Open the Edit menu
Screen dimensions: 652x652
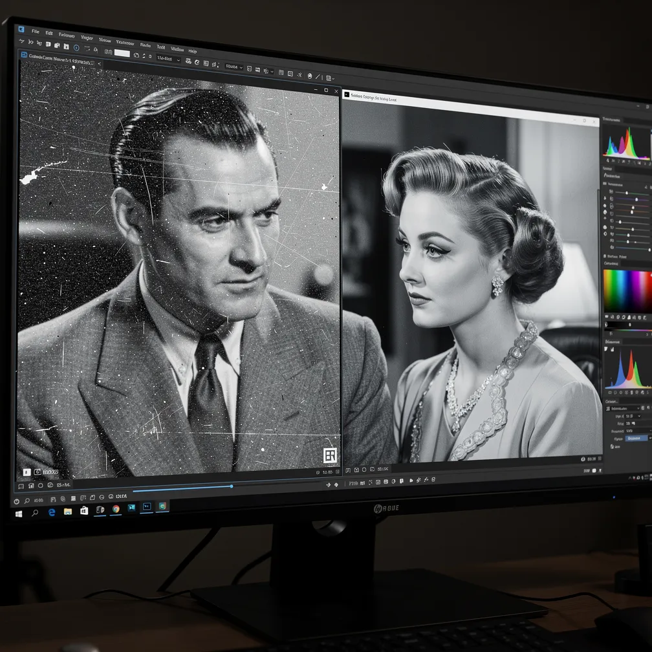[x=49, y=33]
